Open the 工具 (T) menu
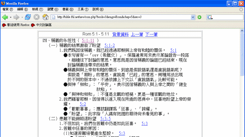The image size is (245, 137). pos(83,9)
